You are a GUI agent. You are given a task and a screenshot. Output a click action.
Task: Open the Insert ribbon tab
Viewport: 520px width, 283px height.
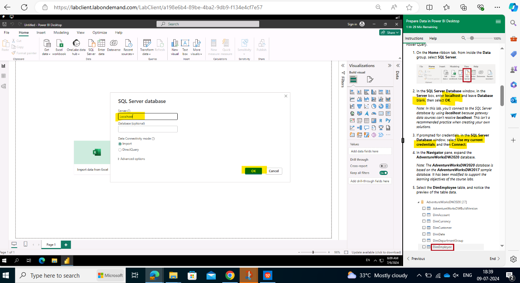pos(41,33)
